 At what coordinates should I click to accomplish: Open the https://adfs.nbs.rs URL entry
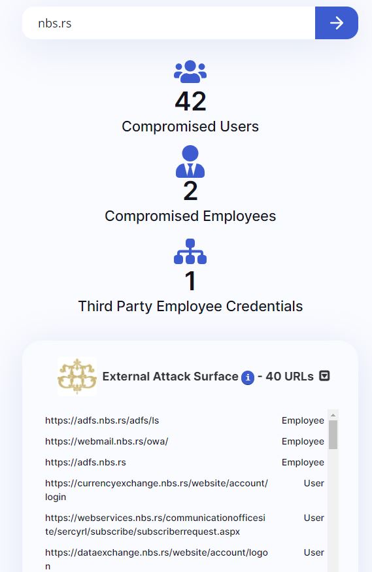tap(86, 462)
